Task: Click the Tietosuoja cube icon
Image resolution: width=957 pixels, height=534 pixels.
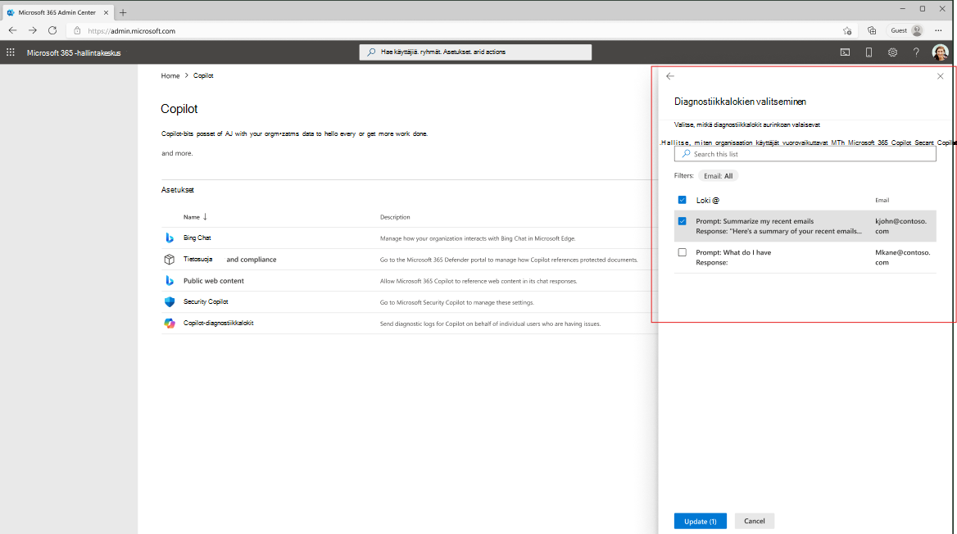Action: pyautogui.click(x=170, y=260)
